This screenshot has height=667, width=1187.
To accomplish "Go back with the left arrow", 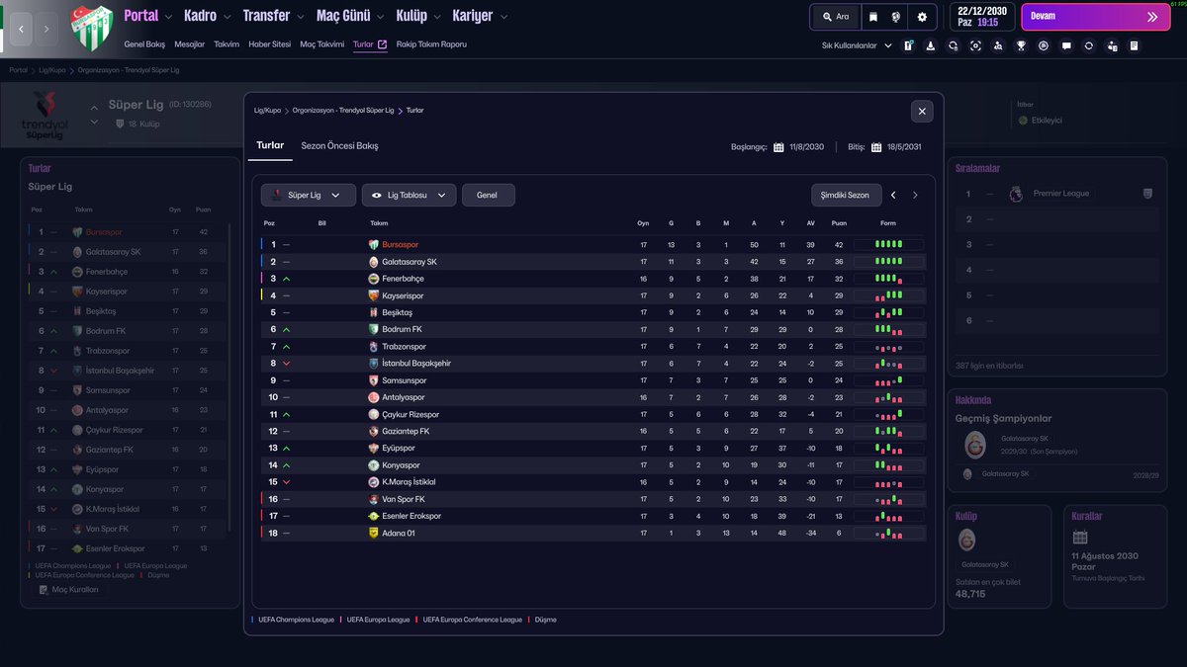I will (x=22, y=29).
